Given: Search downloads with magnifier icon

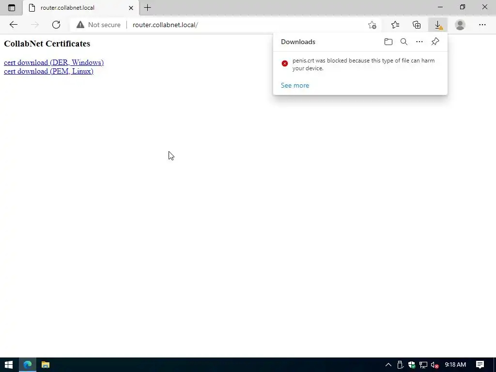Looking at the screenshot, I should click(404, 42).
